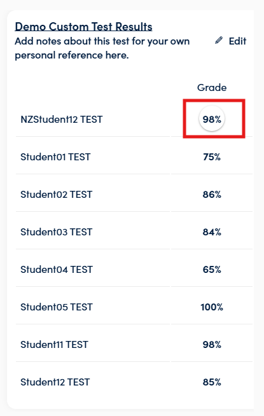The height and width of the screenshot is (416, 264).
Task: Open Student01 TEST's 75% grade
Action: (x=212, y=157)
